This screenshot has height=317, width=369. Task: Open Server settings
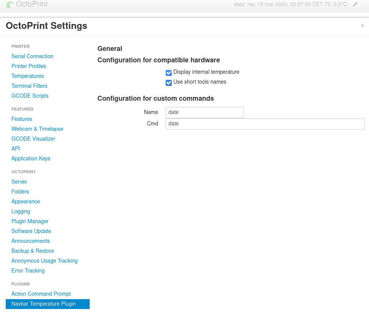[19, 182]
